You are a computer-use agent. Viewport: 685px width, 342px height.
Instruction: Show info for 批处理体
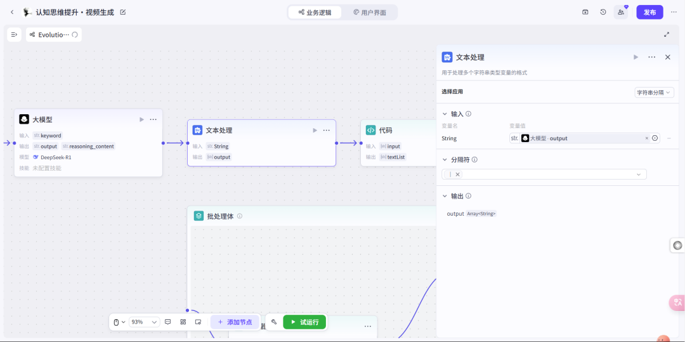240,216
